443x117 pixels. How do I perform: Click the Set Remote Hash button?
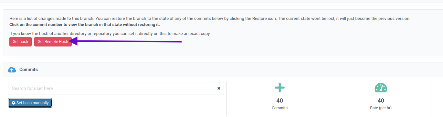click(53, 42)
